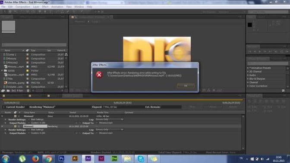Click the Project panel search field
Image resolution: width=290 pixels, height=163 pixels.
[x=34, y=45]
